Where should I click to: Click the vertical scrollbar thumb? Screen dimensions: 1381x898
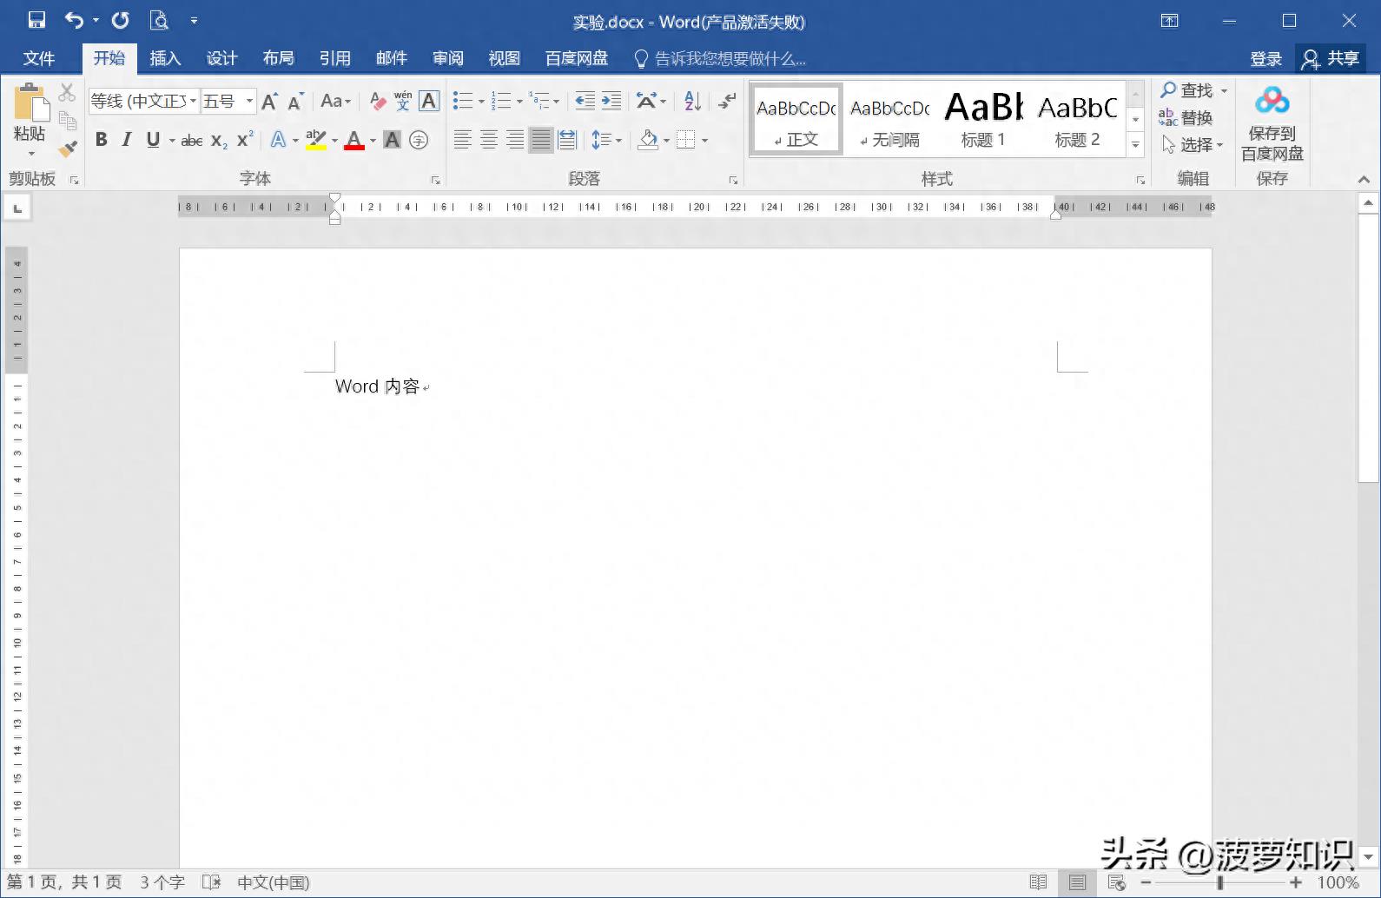1368,348
